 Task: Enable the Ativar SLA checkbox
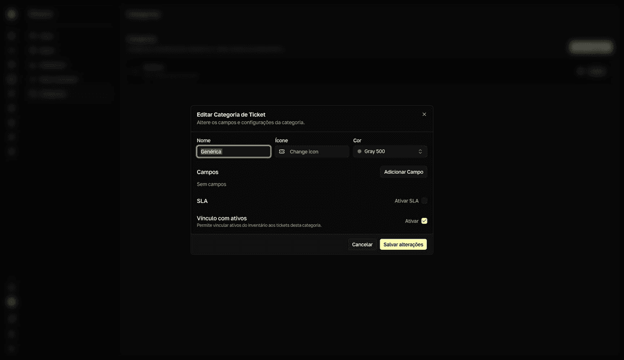click(x=424, y=201)
